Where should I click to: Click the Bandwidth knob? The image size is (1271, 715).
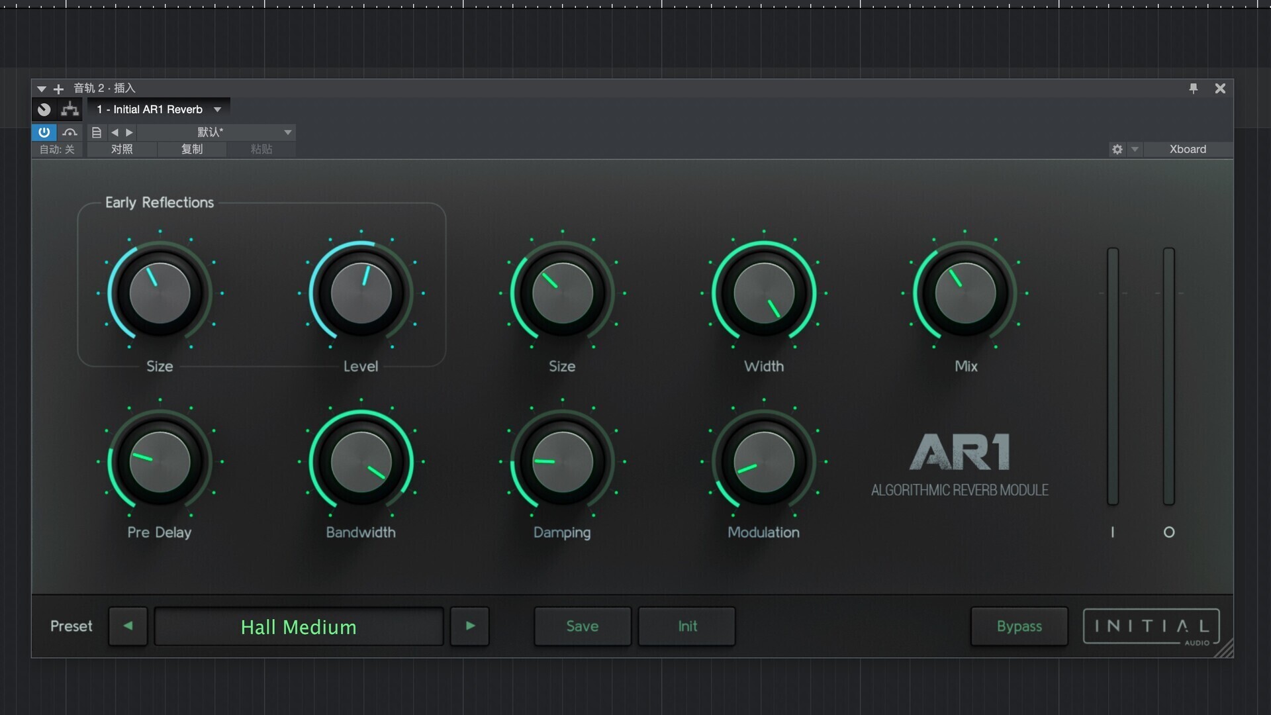[361, 461]
